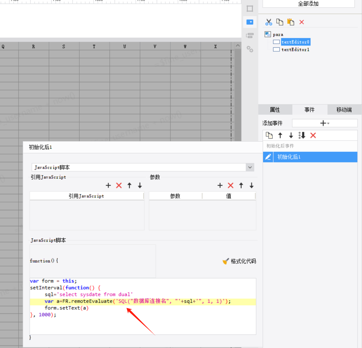Viewport: 362px width, 348px height.
Task: Click the copy icon in widget toolbar
Action: click(x=280, y=22)
